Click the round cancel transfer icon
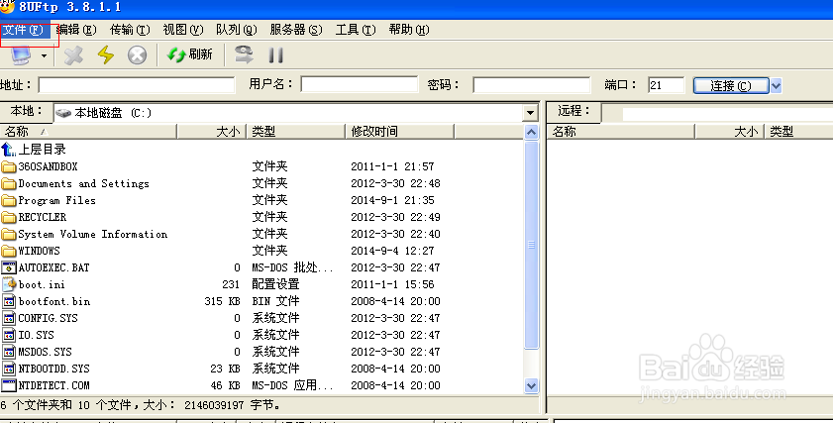This screenshot has height=423, width=833. click(137, 54)
